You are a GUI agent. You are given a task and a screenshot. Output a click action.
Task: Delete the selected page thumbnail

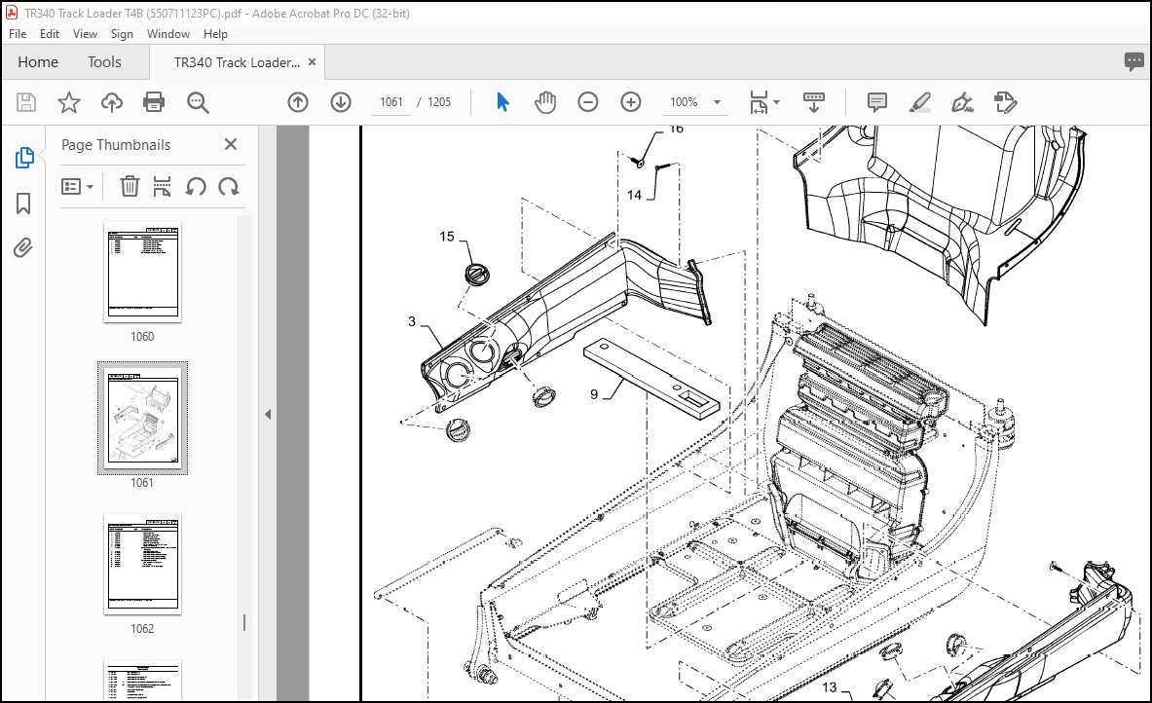130,186
